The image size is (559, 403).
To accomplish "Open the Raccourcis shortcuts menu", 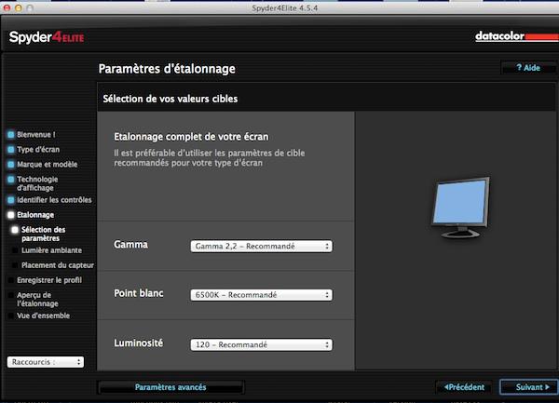I will (46, 362).
